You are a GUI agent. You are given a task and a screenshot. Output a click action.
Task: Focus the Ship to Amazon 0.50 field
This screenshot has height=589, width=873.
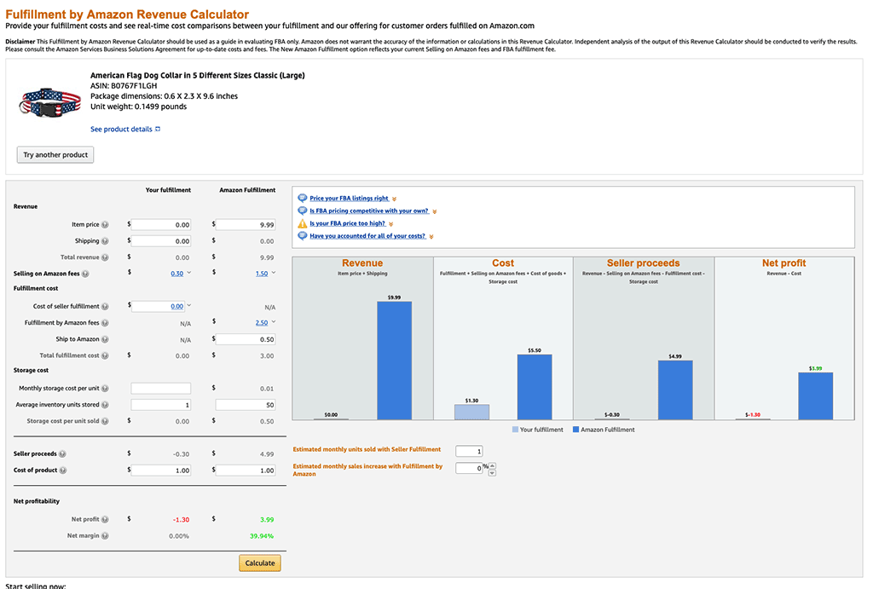[246, 339]
